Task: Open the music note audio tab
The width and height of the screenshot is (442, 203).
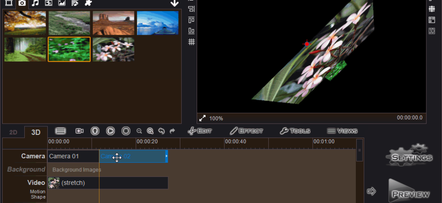Action: tap(35, 3)
